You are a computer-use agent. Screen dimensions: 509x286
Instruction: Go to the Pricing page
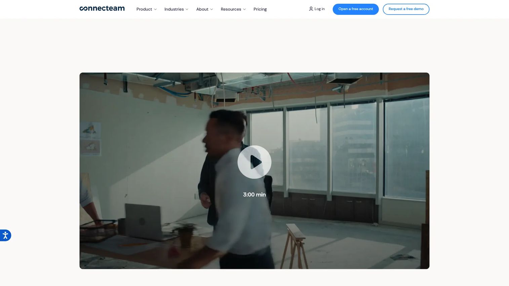260,9
